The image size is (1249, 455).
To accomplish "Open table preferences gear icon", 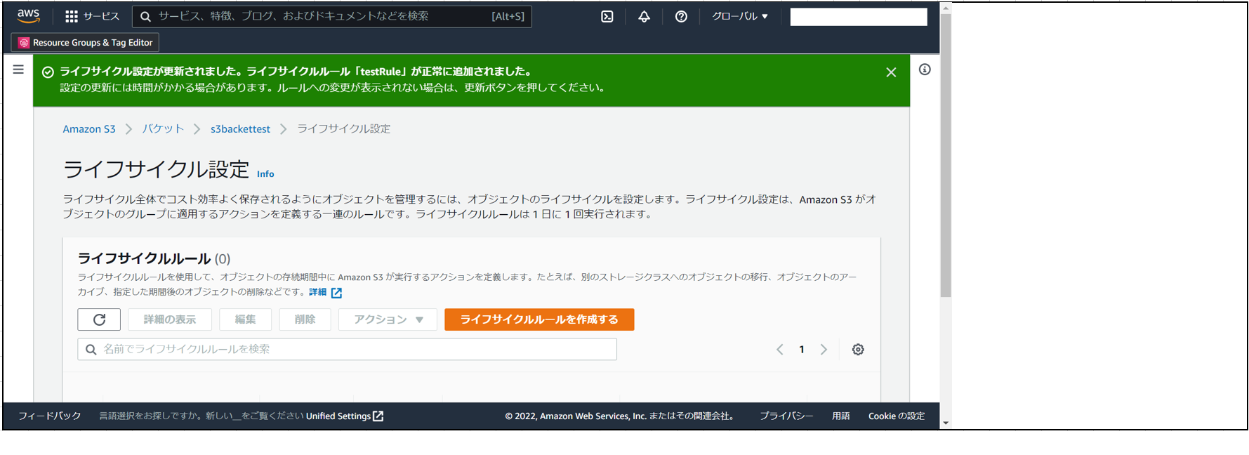I will click(x=858, y=350).
